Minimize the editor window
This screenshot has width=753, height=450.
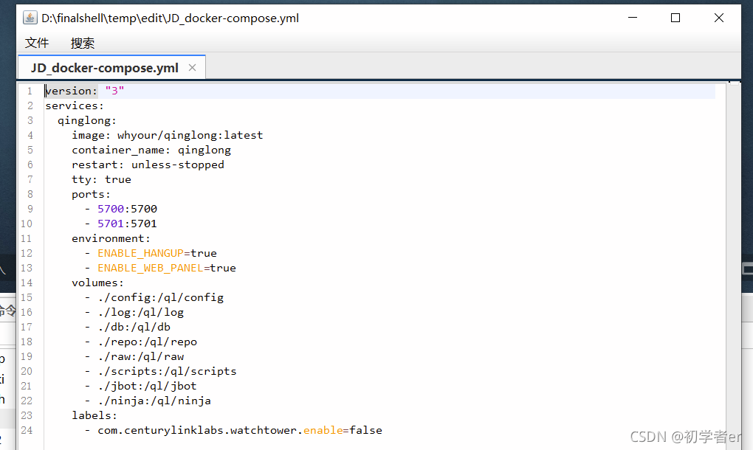[x=633, y=18]
